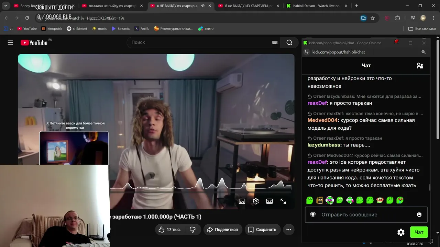Viewport: 440px width, 247px height.
Task: Switch the player to theater mode
Action: coord(269,201)
